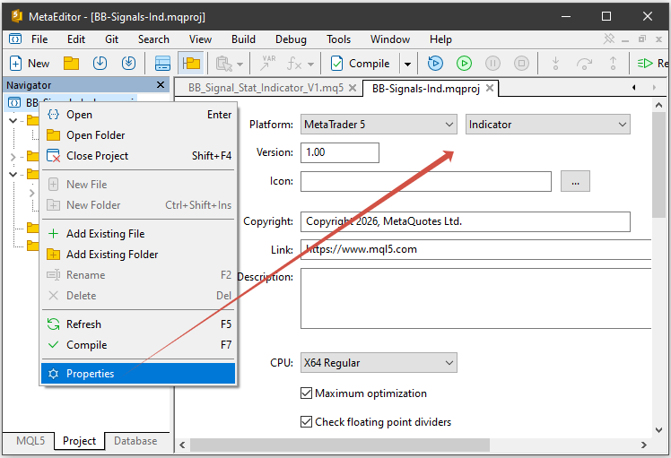Open the Debug menu

(x=291, y=39)
